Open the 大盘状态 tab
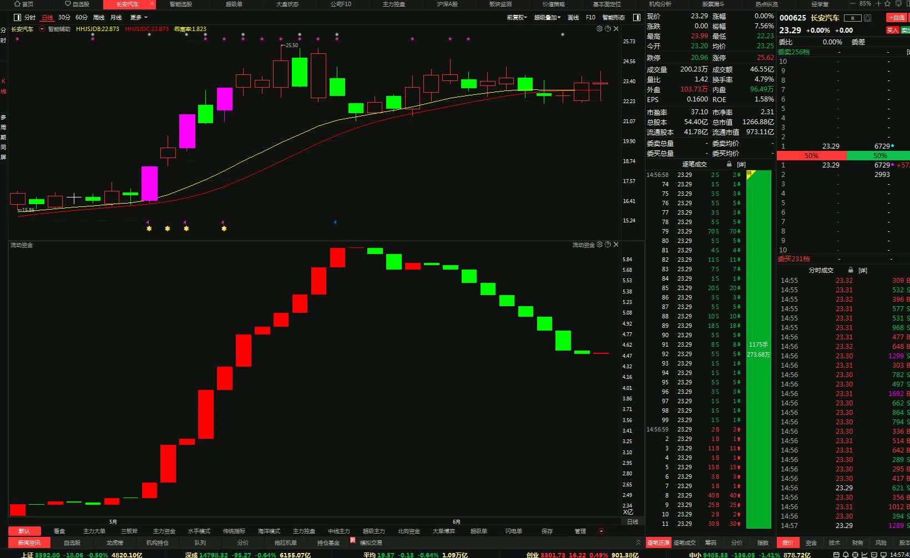This screenshot has width=910, height=558. pos(287,4)
